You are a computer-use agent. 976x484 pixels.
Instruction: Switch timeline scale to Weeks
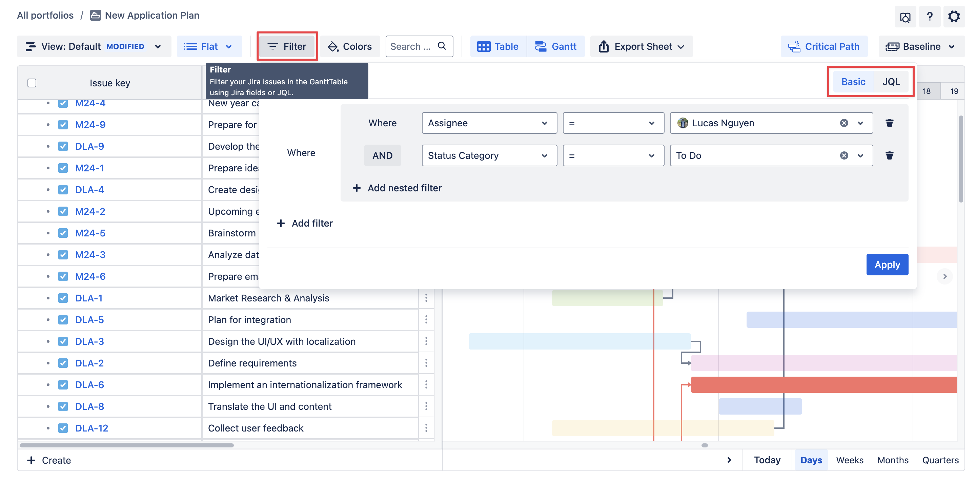pos(850,460)
